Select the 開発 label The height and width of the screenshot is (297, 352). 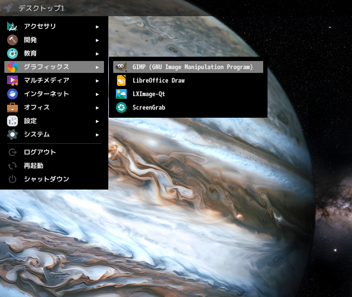pyautogui.click(x=30, y=40)
